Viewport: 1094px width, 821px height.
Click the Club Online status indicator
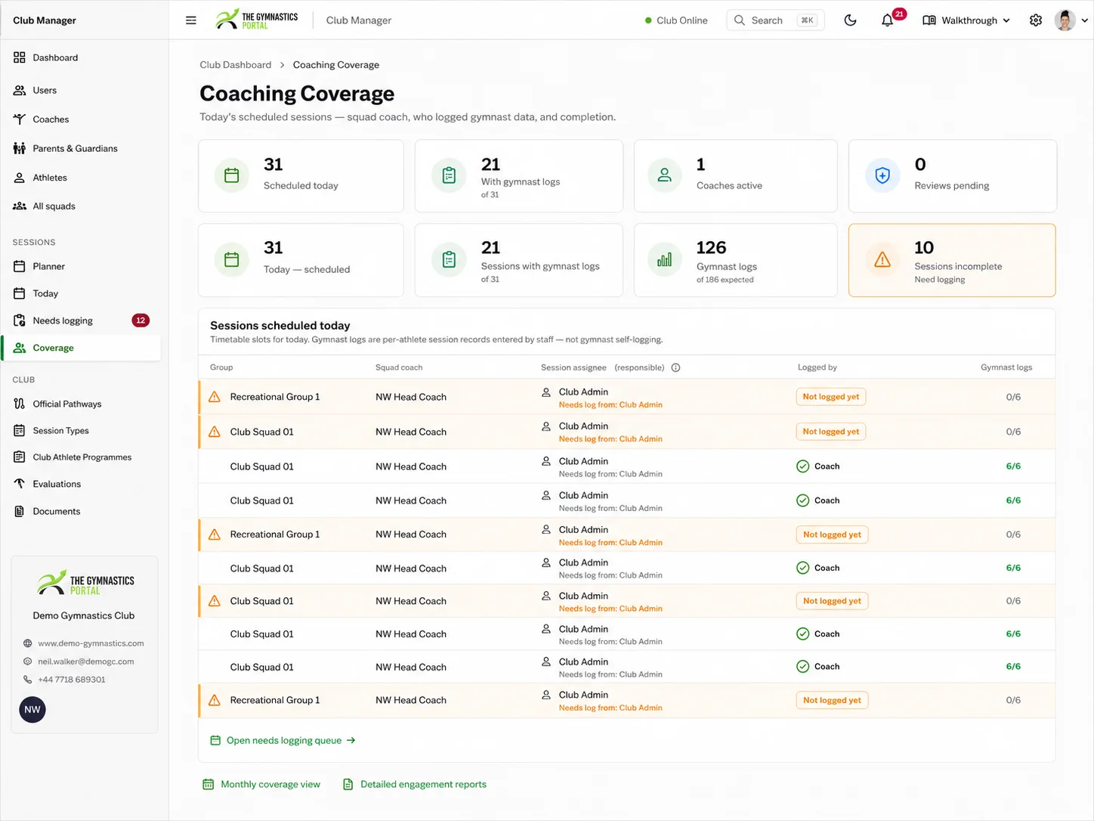[676, 20]
